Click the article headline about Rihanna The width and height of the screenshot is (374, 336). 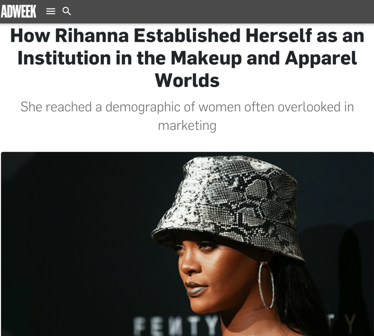187,58
